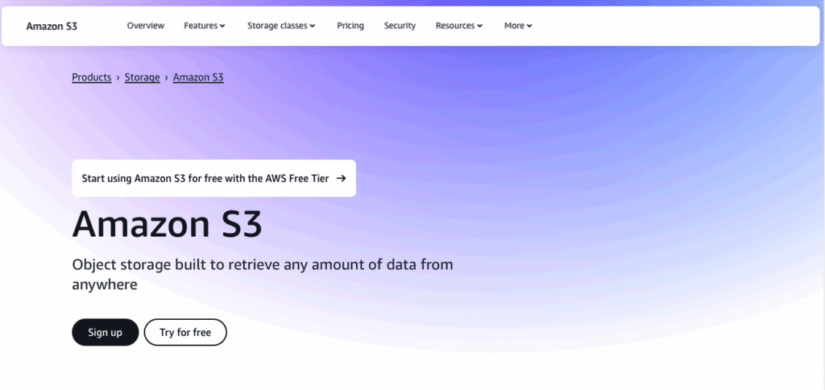This screenshot has height=390, width=825.
Task: Click the Storage breadcrumb link
Action: (x=142, y=77)
